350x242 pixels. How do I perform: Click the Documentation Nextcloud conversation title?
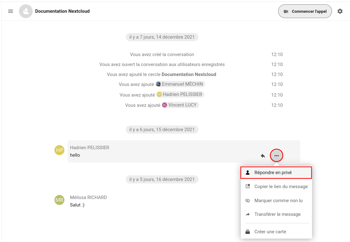62,11
